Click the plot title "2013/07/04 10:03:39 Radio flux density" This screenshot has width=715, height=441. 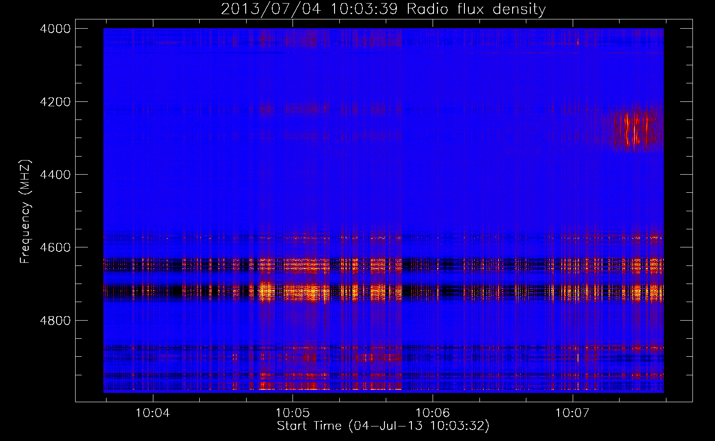pos(383,9)
